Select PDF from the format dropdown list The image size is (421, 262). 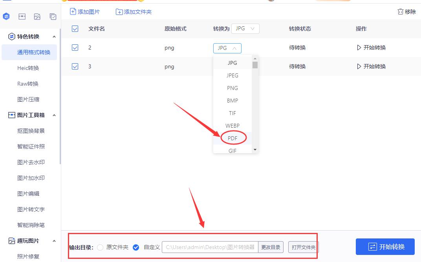tap(232, 138)
